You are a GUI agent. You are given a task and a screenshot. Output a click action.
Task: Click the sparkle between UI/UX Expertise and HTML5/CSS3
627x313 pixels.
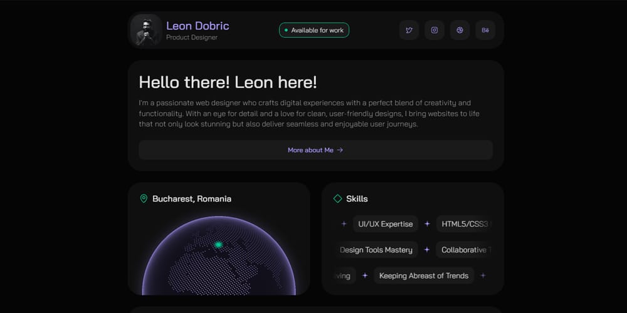click(x=427, y=223)
